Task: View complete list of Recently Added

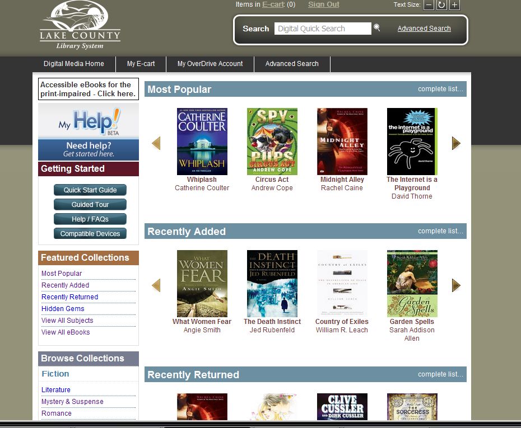Action: (x=440, y=231)
